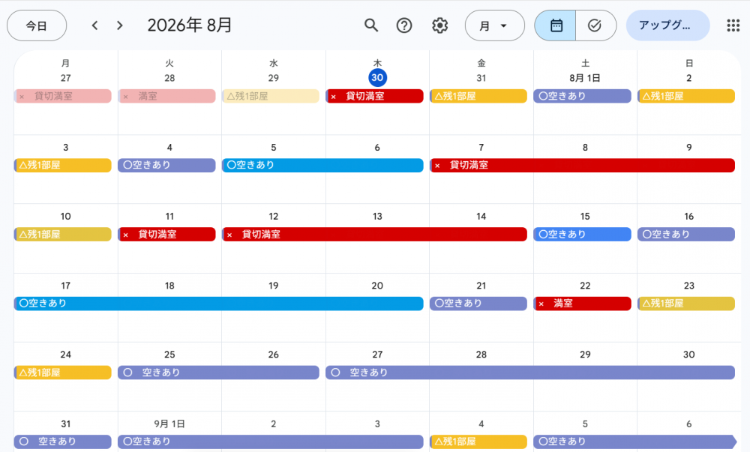Image resolution: width=750 pixels, height=452 pixels.
Task: Open blue ○空きあり event starting August 5
Action: 322,166
